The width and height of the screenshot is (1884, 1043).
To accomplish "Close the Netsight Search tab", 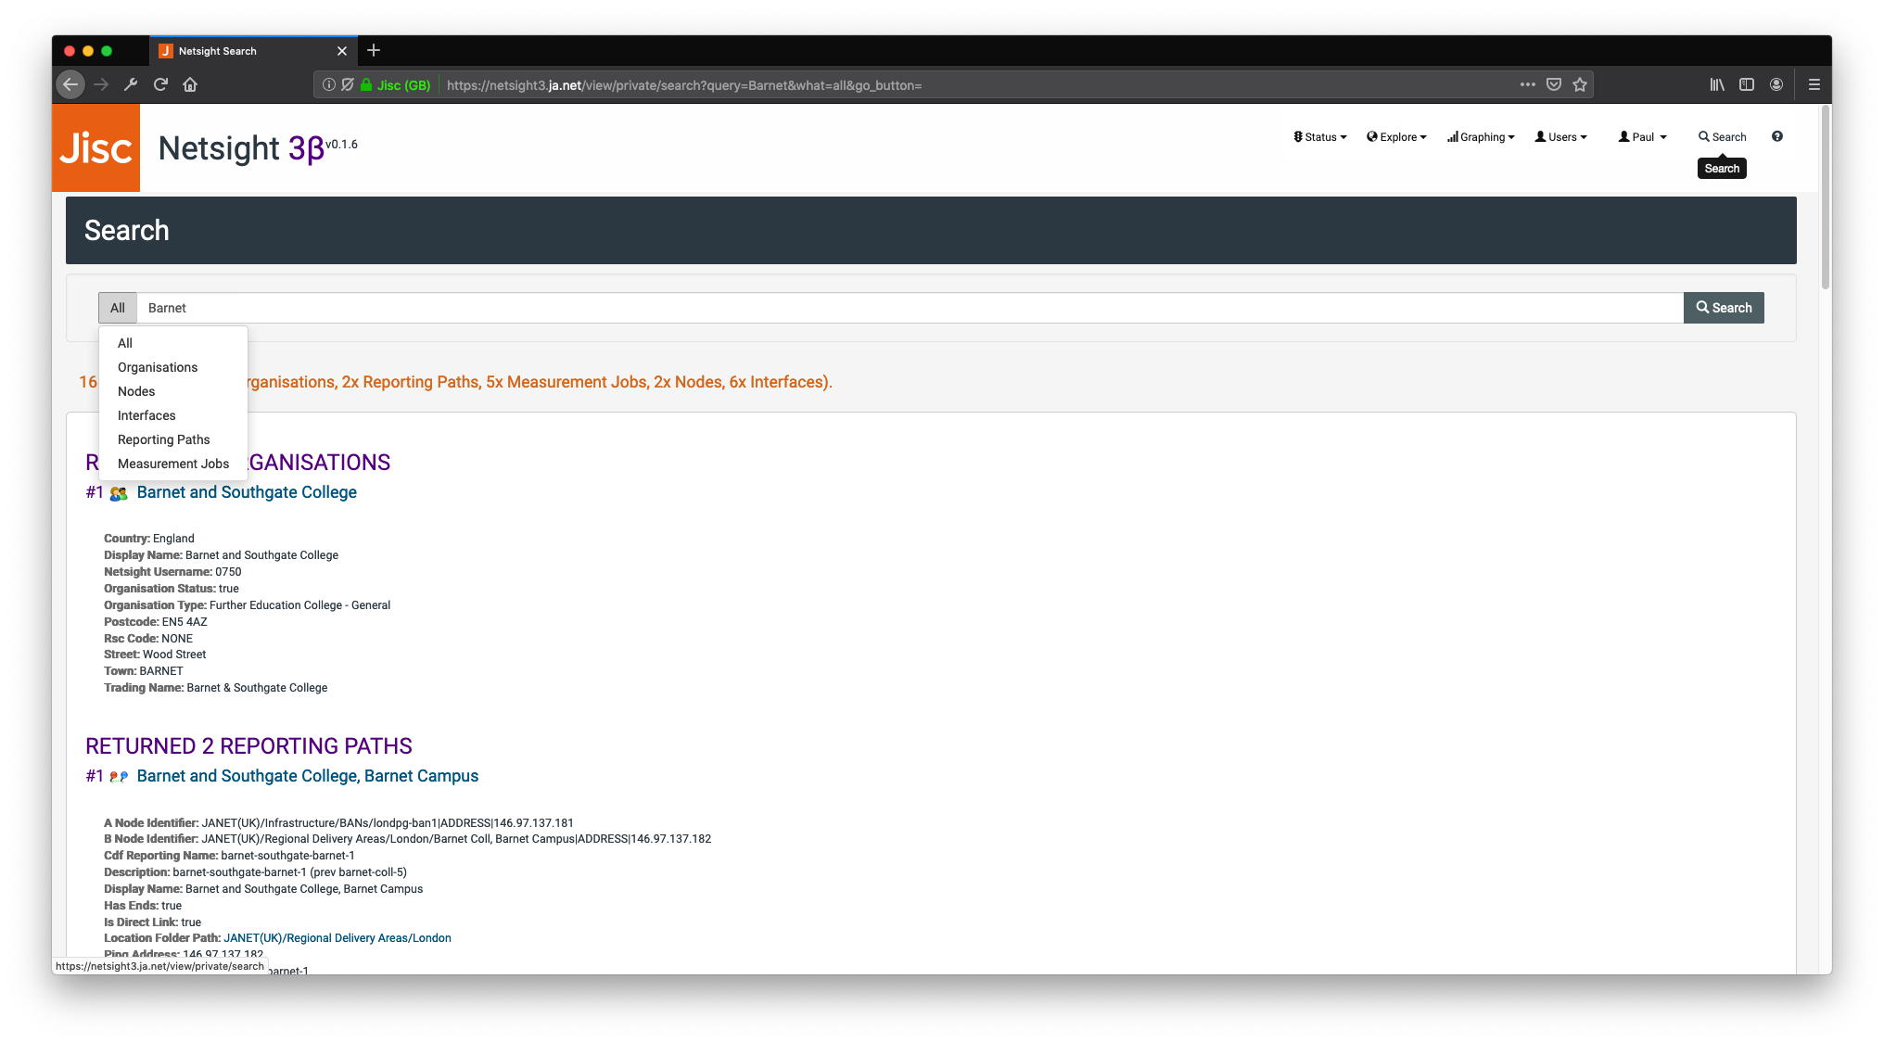I will 342,51.
